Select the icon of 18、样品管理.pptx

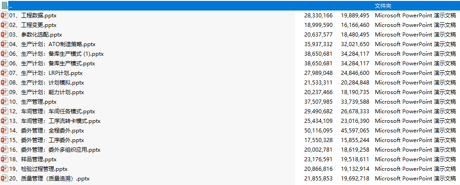5,159
